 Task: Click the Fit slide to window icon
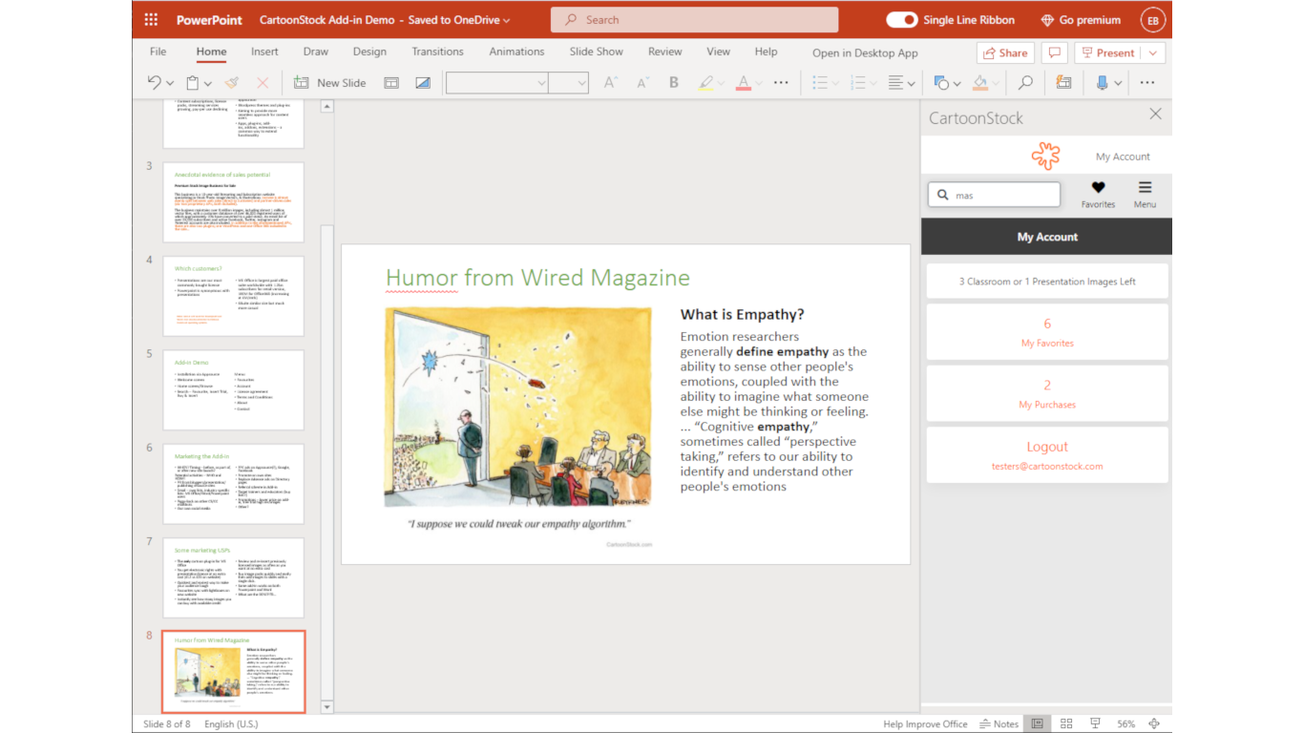[1154, 723]
